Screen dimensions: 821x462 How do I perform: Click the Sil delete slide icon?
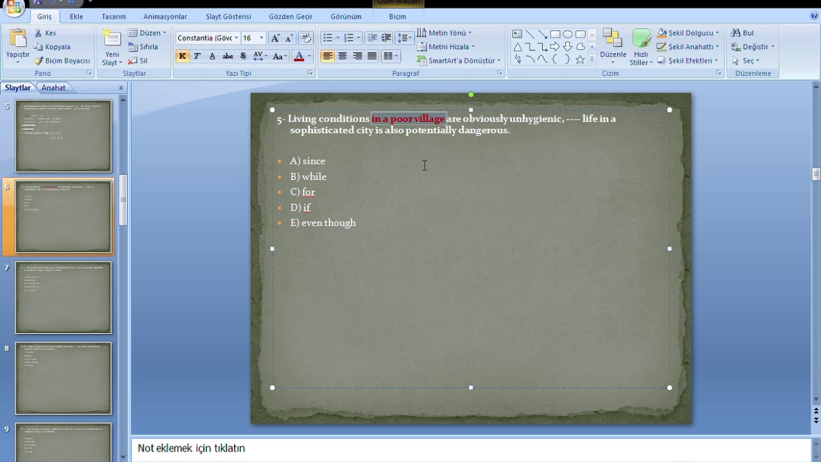133,61
